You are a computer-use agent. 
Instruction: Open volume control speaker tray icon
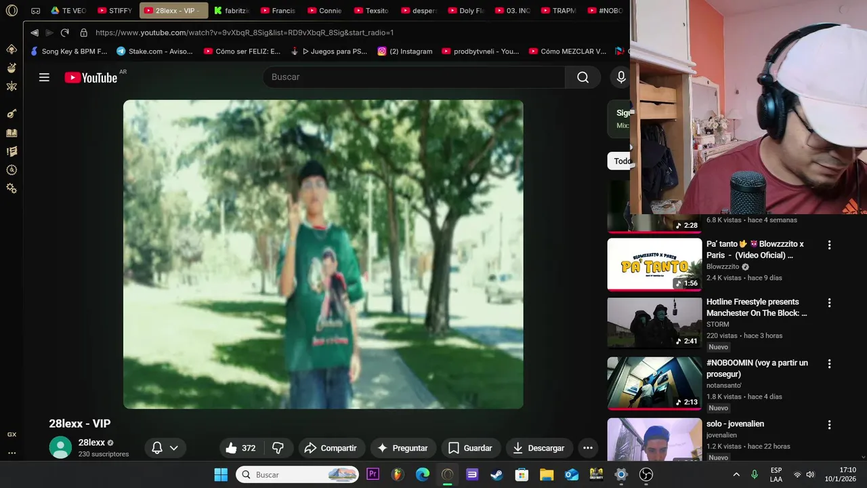pos(810,474)
